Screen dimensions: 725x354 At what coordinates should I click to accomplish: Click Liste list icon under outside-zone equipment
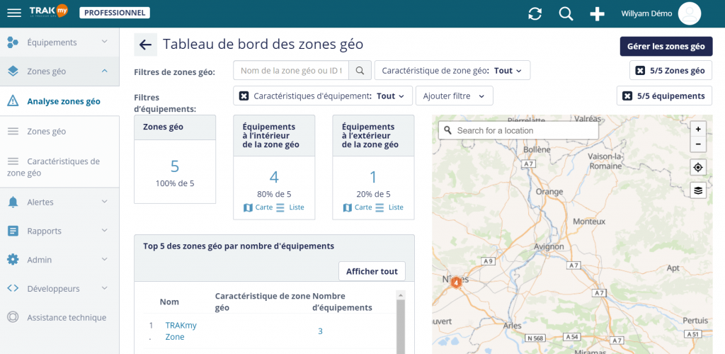[379, 207]
